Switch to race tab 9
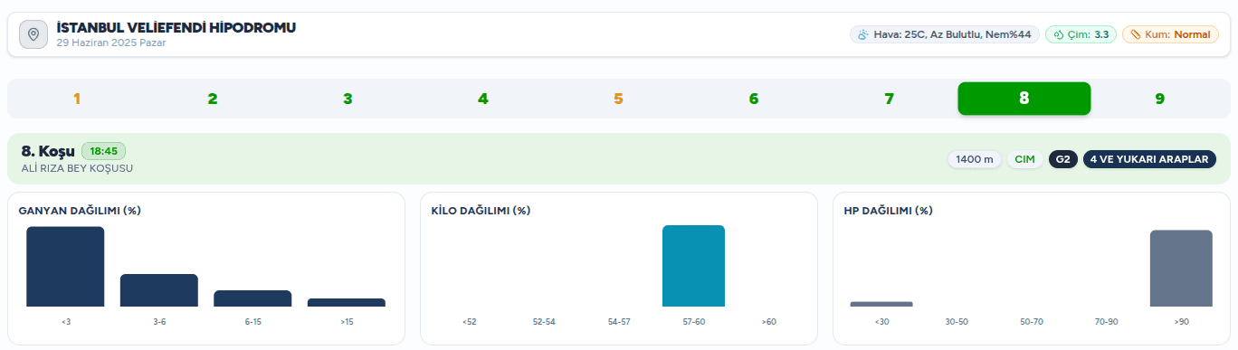The height and width of the screenshot is (350, 1238). 1159,99
